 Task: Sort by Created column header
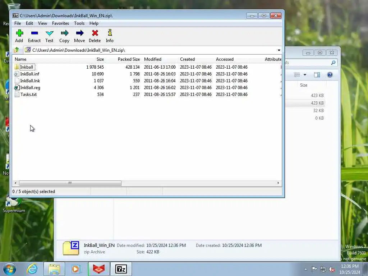(x=195, y=59)
